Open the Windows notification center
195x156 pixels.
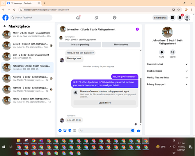pyautogui.click(x=190, y=147)
